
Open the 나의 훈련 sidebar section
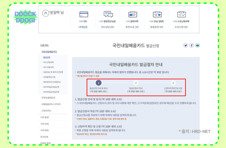click(x=44, y=117)
